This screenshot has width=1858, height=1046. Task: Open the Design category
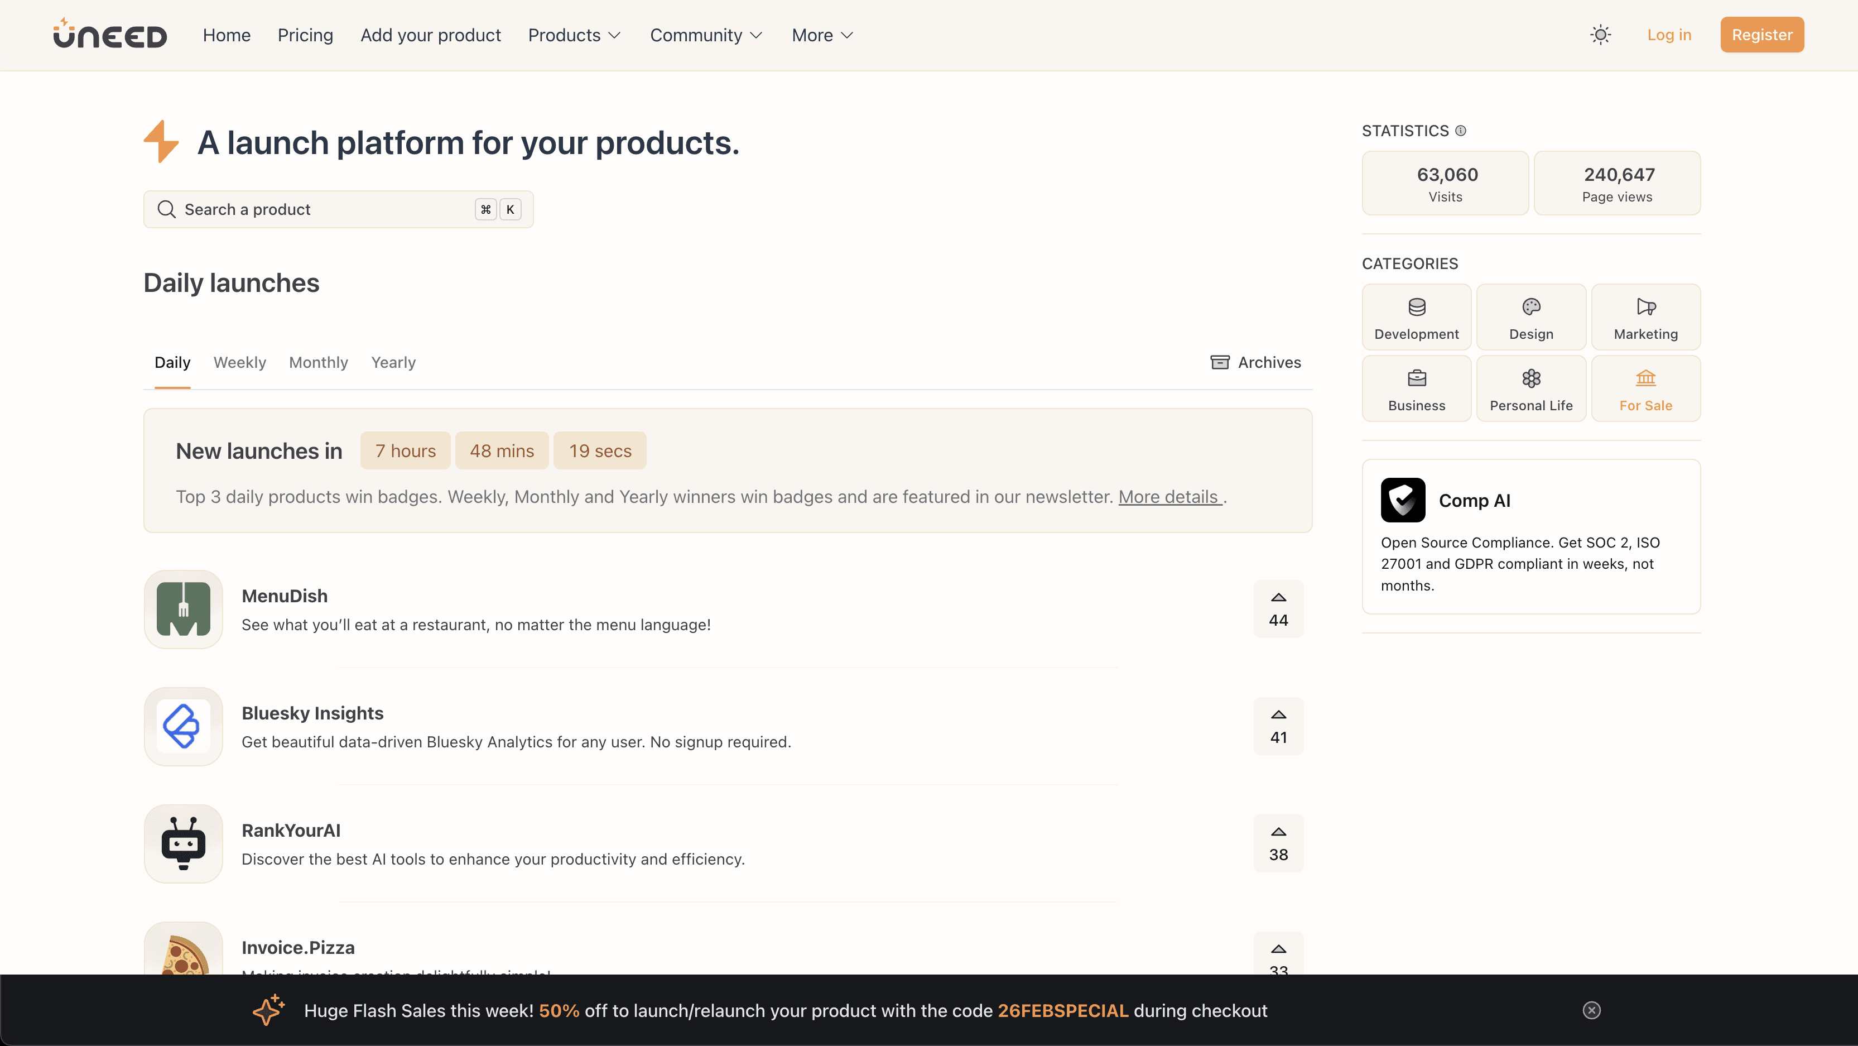coord(1531,316)
